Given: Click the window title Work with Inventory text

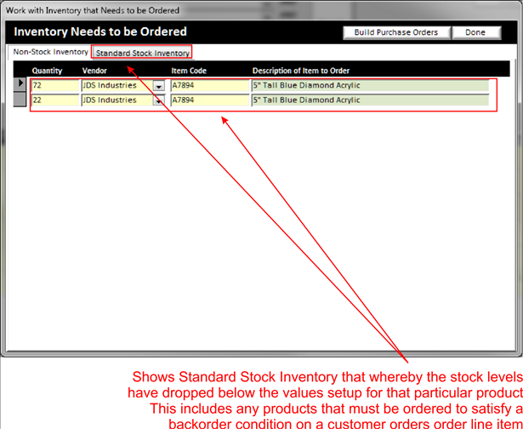Looking at the screenshot, I should (x=93, y=10).
